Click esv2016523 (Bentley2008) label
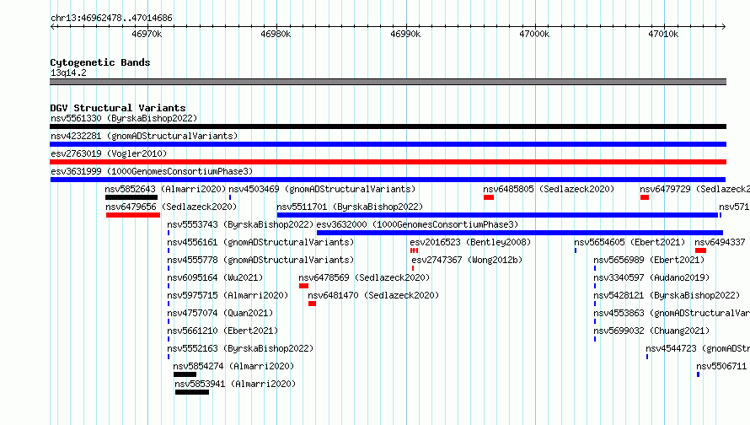 click(x=471, y=242)
